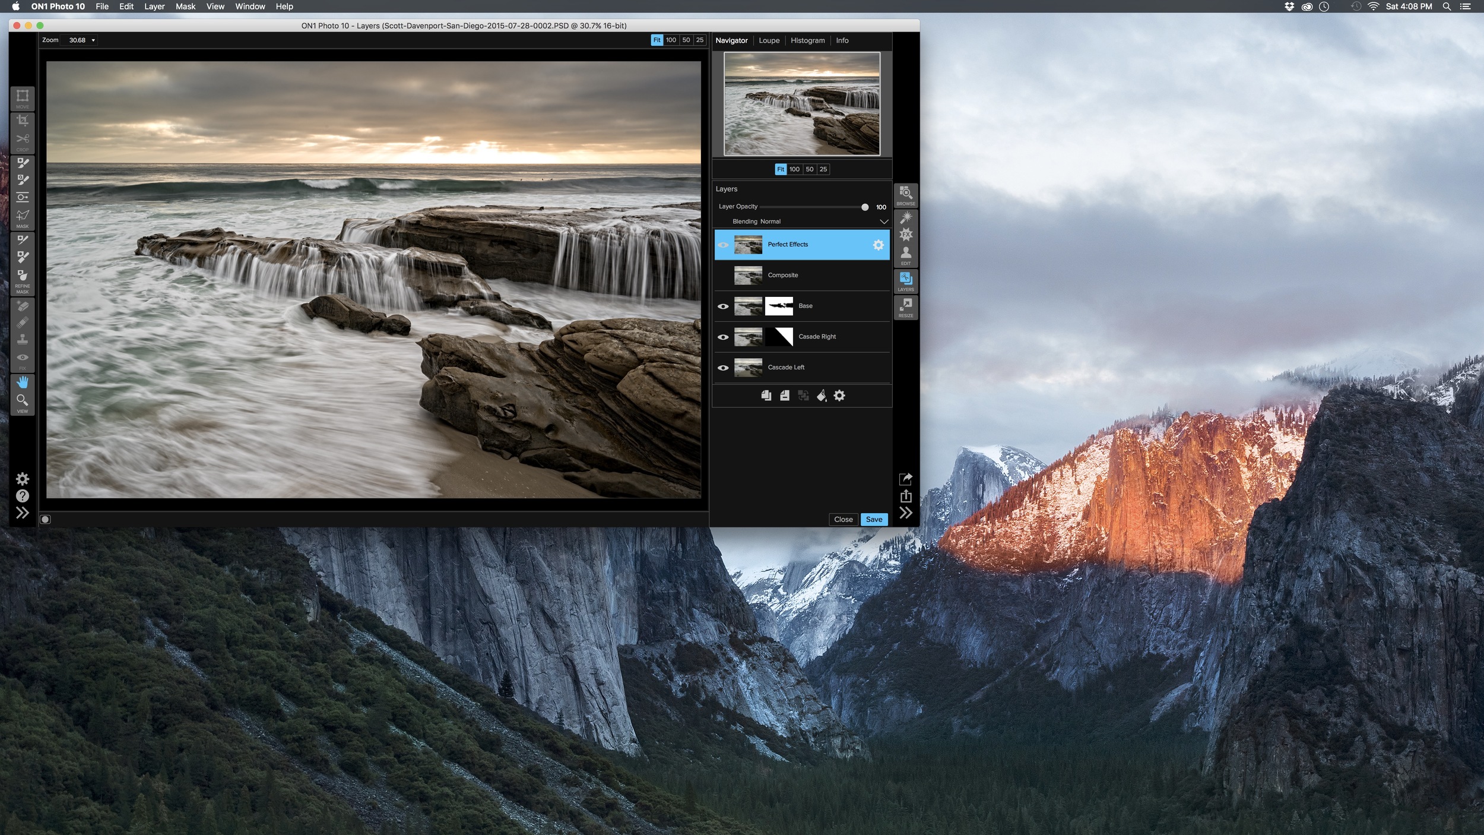Select the Hand pan tool
The width and height of the screenshot is (1484, 835).
point(23,382)
